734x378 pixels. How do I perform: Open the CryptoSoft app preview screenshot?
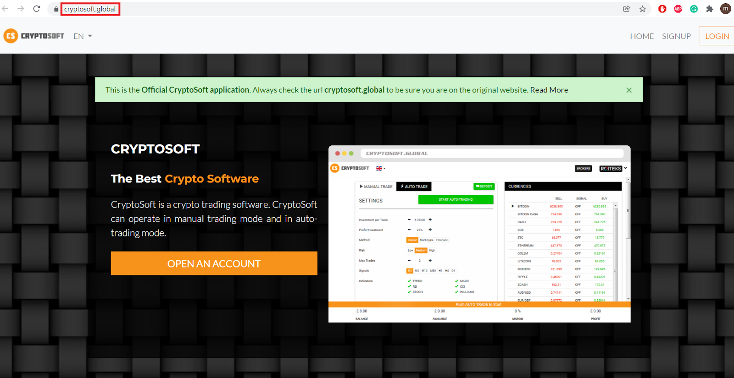coord(479,234)
